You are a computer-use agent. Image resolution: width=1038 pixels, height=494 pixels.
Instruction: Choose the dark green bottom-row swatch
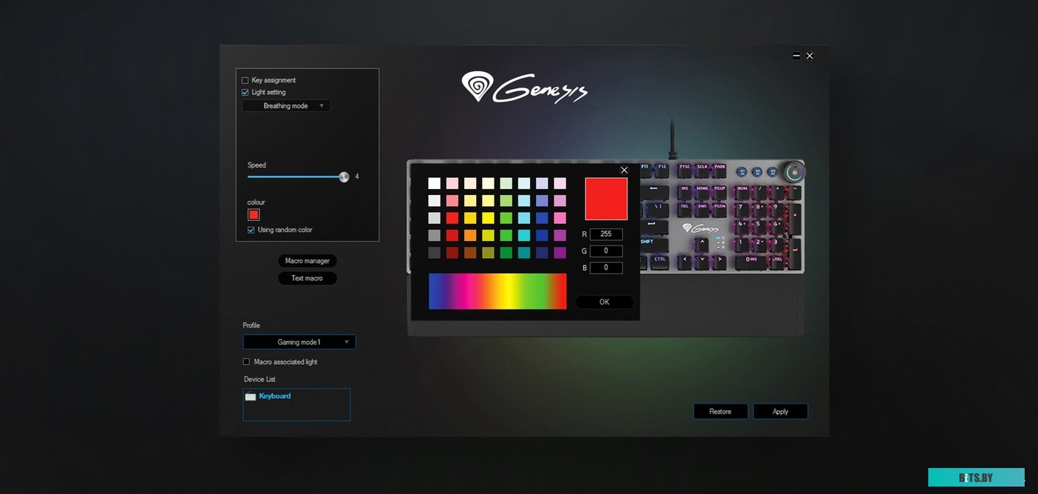tap(506, 253)
